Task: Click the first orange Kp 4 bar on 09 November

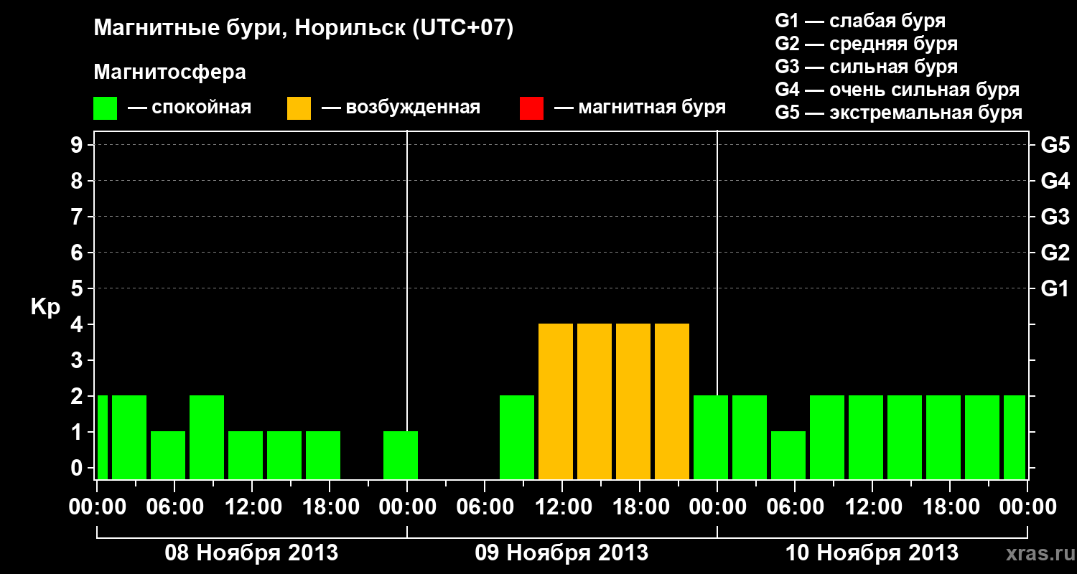Action: 556,401
